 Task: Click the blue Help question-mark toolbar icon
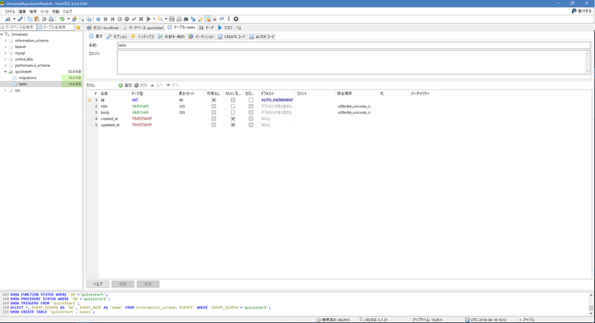(x=98, y=19)
